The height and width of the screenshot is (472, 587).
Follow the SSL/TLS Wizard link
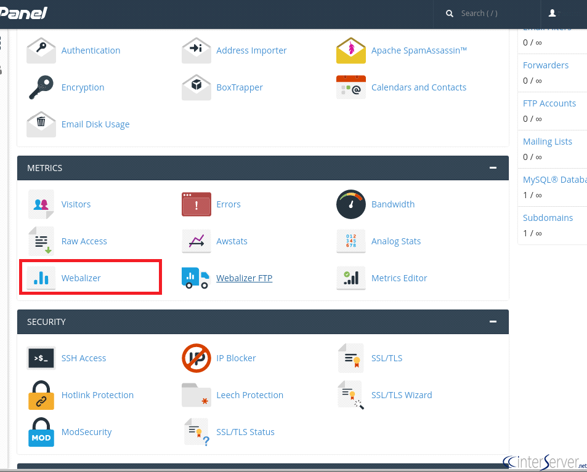[x=402, y=395]
